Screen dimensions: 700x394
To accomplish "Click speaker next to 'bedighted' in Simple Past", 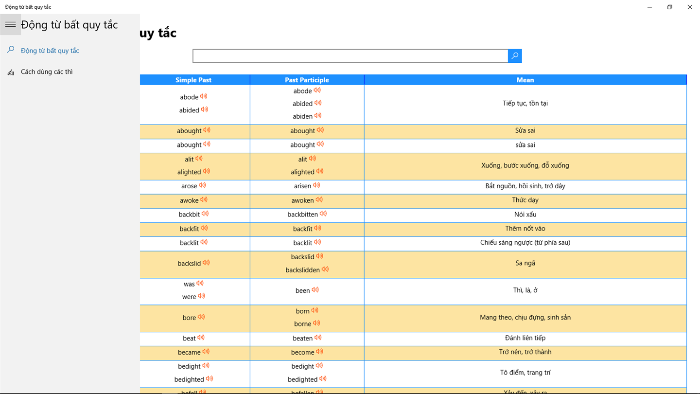I will point(210,378).
